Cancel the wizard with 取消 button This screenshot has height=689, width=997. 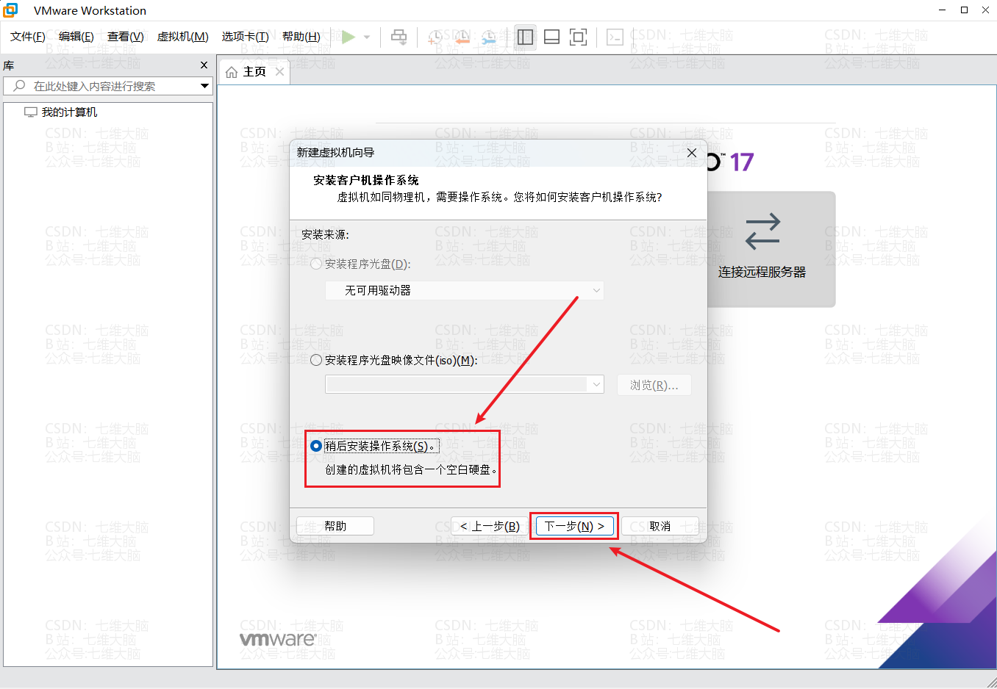660,526
